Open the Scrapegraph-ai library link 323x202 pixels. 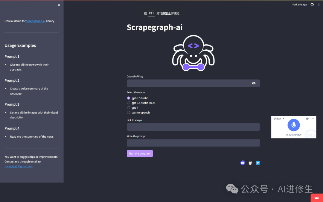36,21
